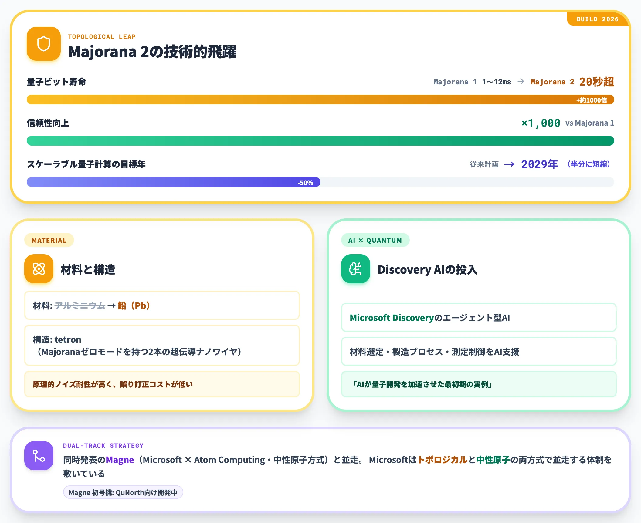Click the Microsoft Discovery green text
Image resolution: width=641 pixels, height=523 pixels.
tap(392, 318)
